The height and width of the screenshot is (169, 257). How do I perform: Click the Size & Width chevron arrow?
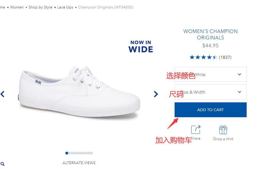pyautogui.click(x=239, y=92)
